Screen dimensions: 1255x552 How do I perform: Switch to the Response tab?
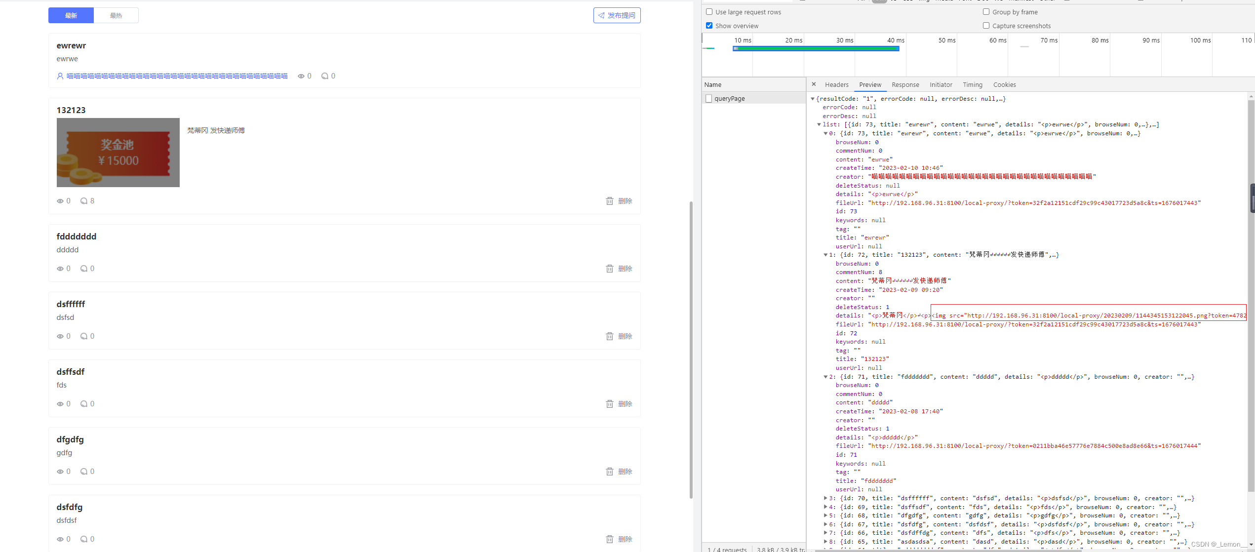905,84
